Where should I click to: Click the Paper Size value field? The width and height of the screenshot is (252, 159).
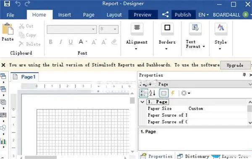tap(218, 108)
